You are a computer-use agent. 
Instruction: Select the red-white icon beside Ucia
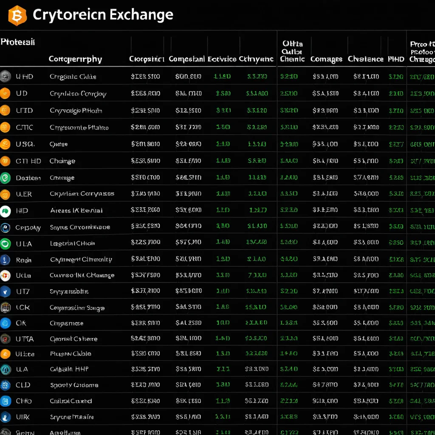pos(5,275)
